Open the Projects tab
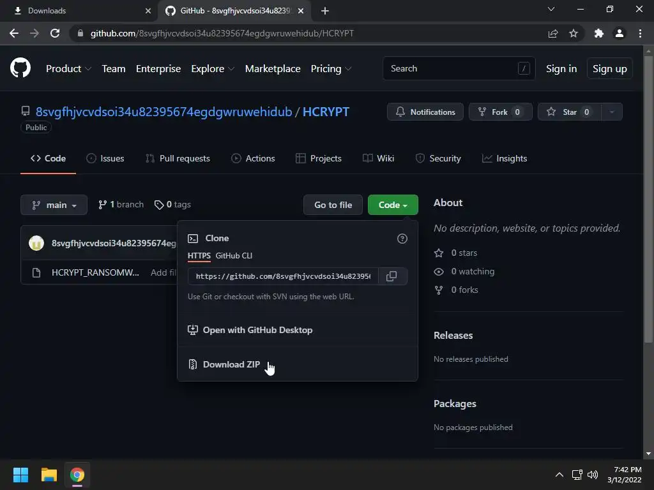This screenshot has width=654, height=490. (x=319, y=158)
